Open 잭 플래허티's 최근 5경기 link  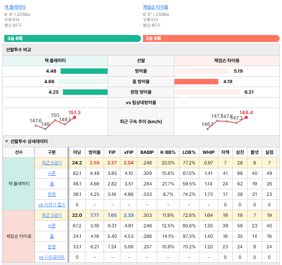52,163
